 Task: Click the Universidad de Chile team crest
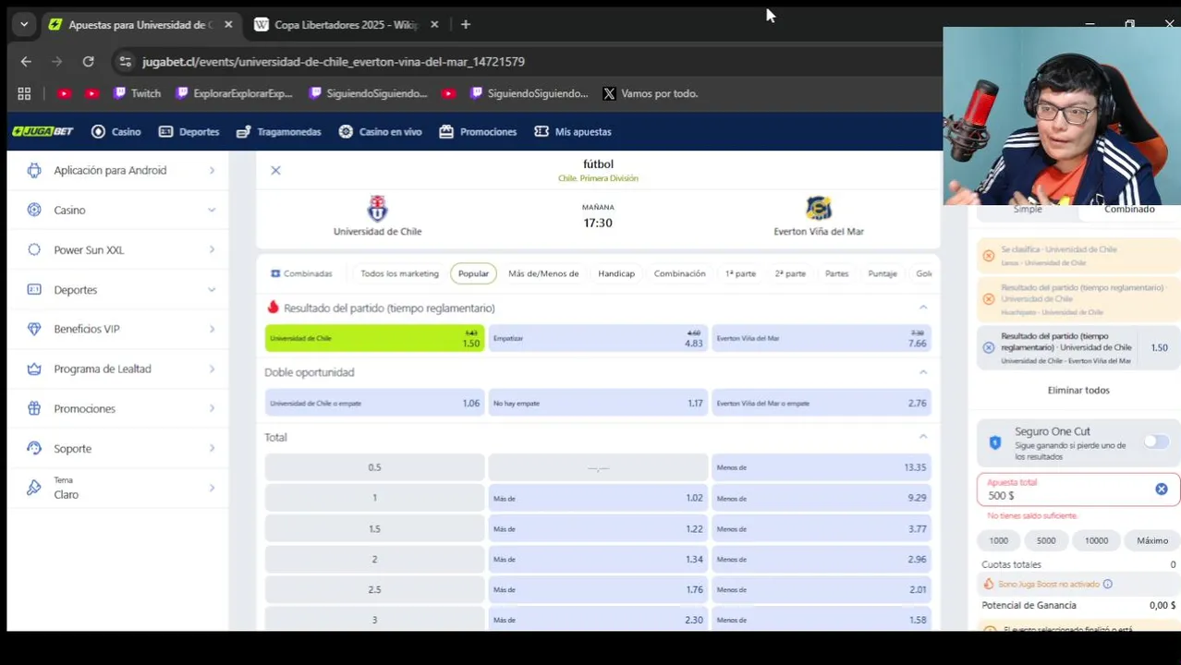point(377,209)
